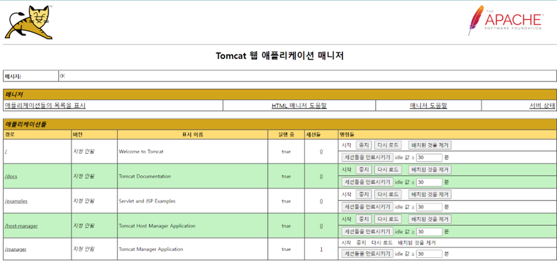Image resolution: width=557 pixels, height=265 pixels.
Task: Click session count 1 for /manager
Action: pyautogui.click(x=321, y=250)
